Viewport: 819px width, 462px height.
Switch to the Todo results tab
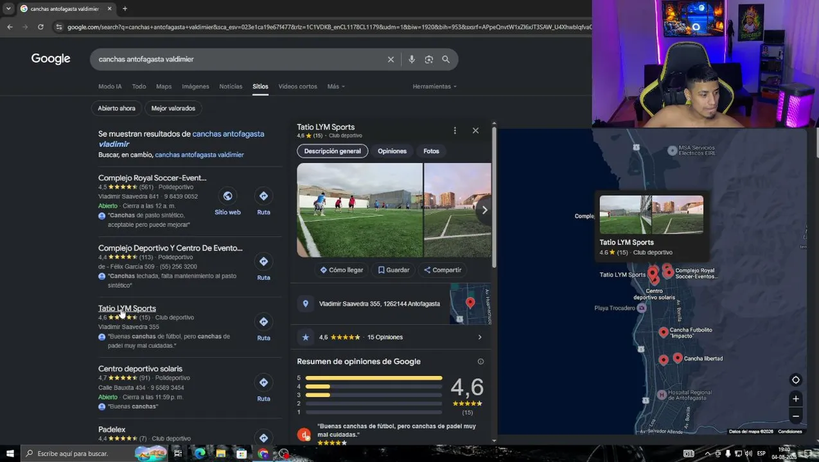click(139, 87)
